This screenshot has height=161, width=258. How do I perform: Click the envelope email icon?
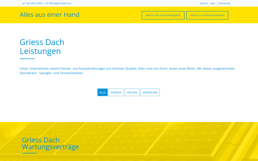pyautogui.click(x=47, y=3)
